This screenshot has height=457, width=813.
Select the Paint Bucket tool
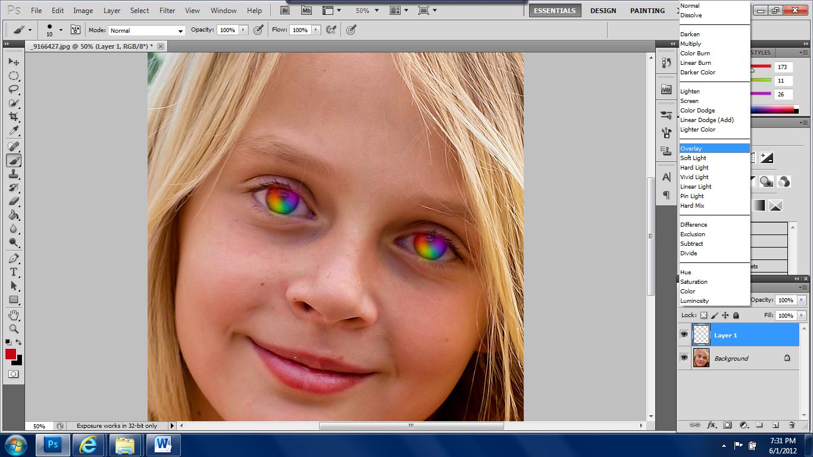pyautogui.click(x=14, y=215)
